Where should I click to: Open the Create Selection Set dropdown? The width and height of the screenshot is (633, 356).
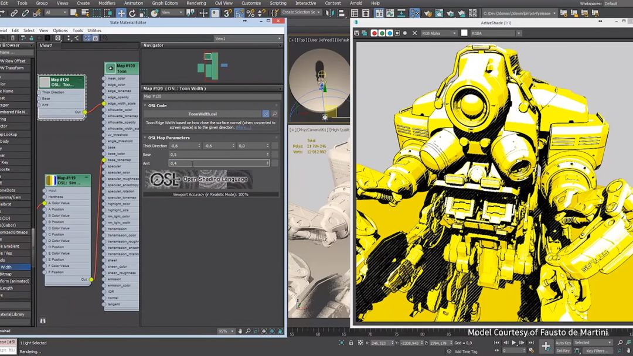pyautogui.click(x=301, y=12)
